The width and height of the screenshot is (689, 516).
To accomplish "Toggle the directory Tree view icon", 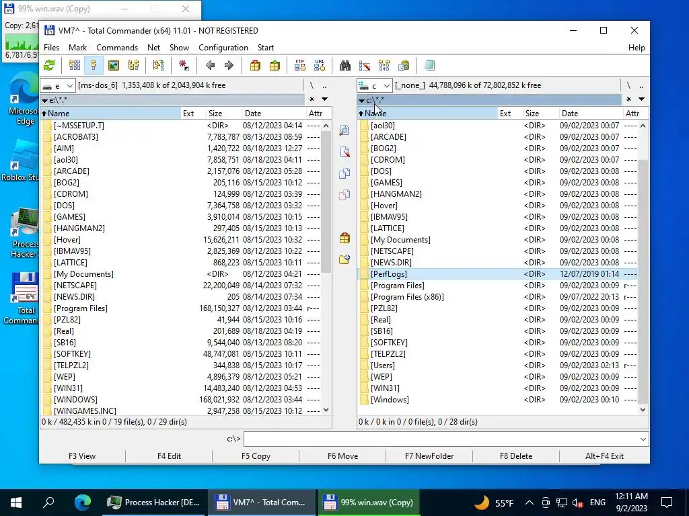I will pyautogui.click(x=133, y=65).
